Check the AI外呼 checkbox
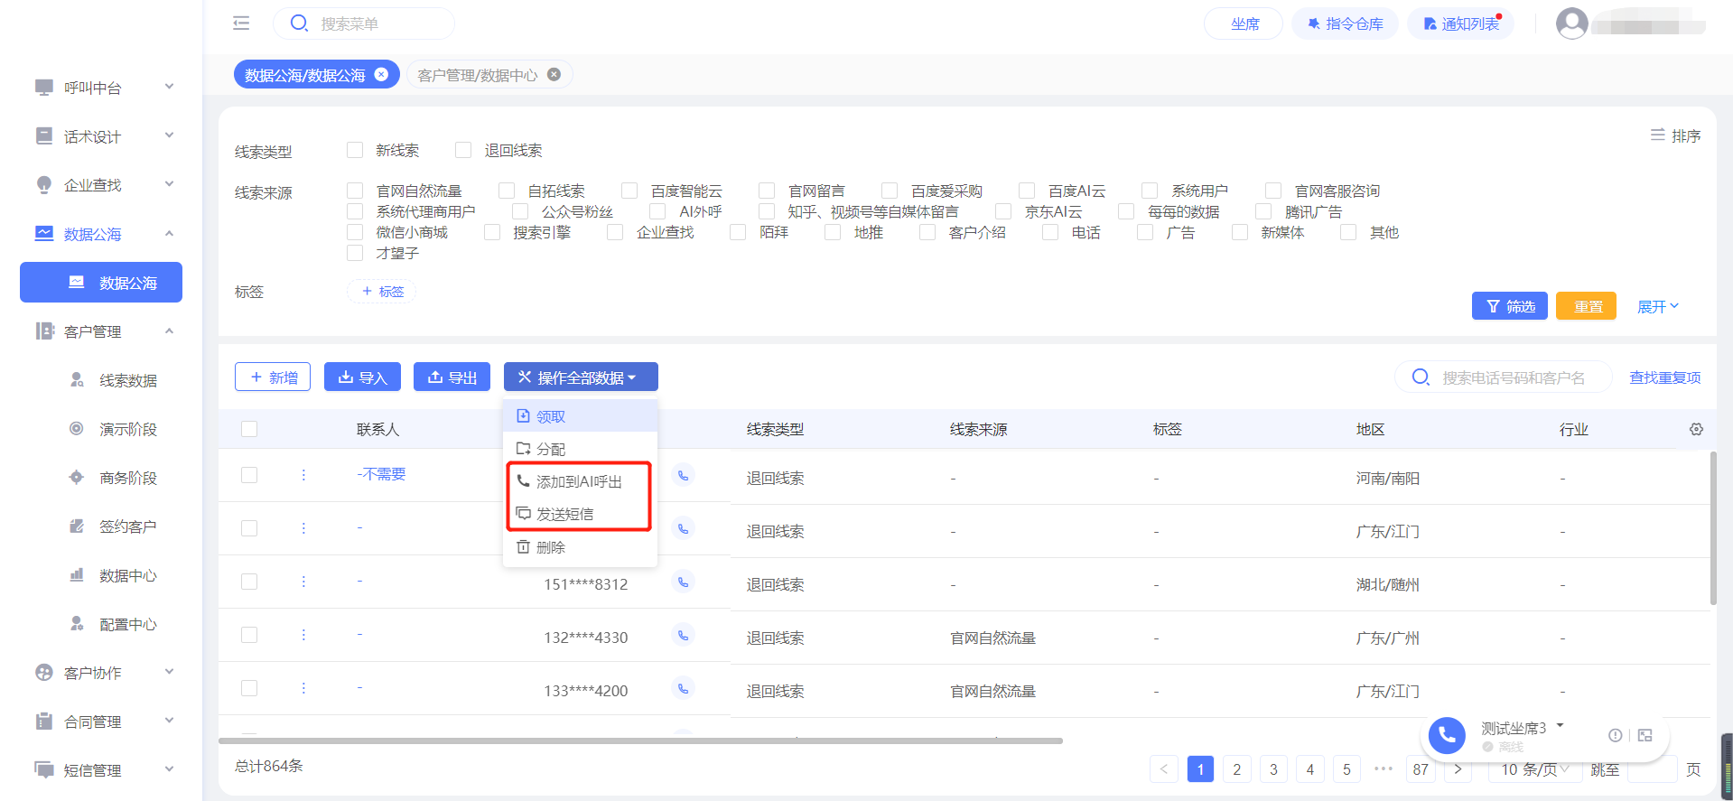Image resolution: width=1733 pixels, height=801 pixels. click(658, 211)
